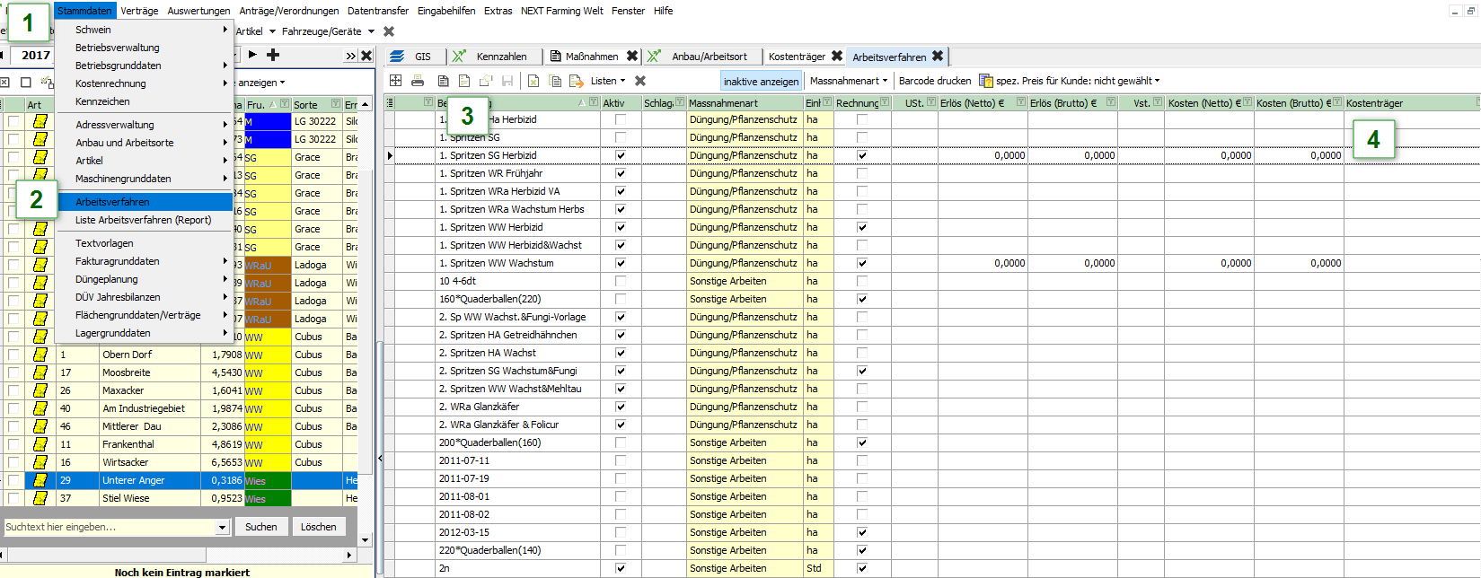
Task: Open the GIS layers tab icon
Action: tap(398, 57)
